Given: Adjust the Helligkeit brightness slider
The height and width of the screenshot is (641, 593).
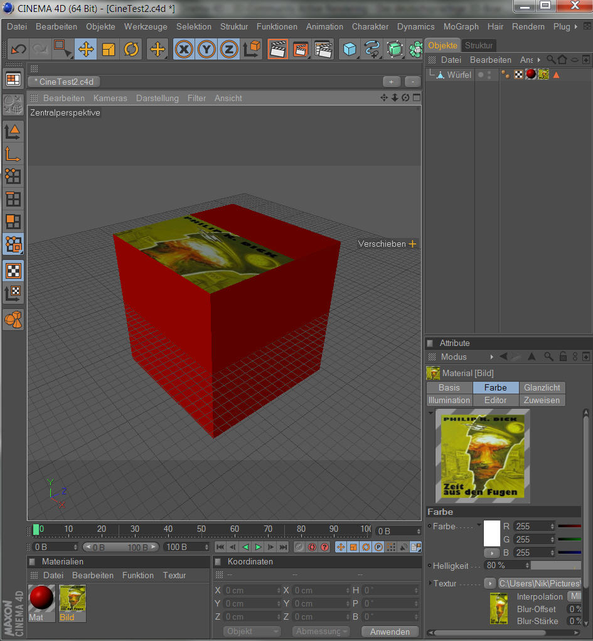Looking at the screenshot, I should pyautogui.click(x=556, y=566).
